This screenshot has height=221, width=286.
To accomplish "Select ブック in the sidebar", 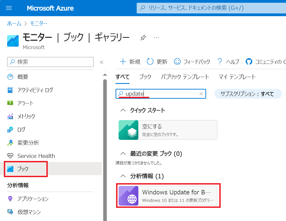I will (x=51, y=169).
